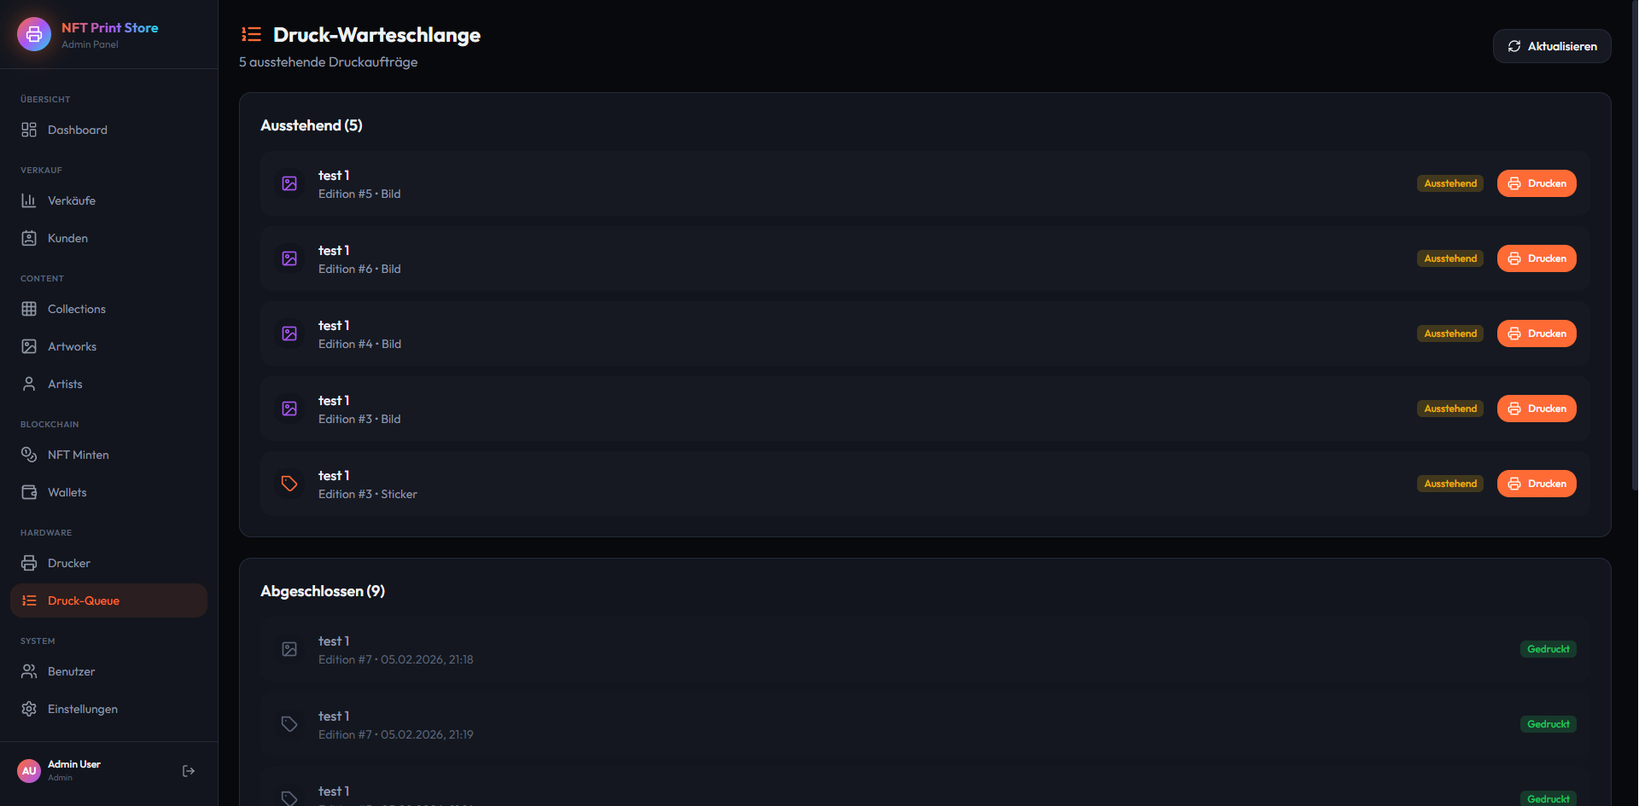The image size is (1639, 806).
Task: Click Drucken for the Edition #3 Sticker
Action: click(1537, 484)
